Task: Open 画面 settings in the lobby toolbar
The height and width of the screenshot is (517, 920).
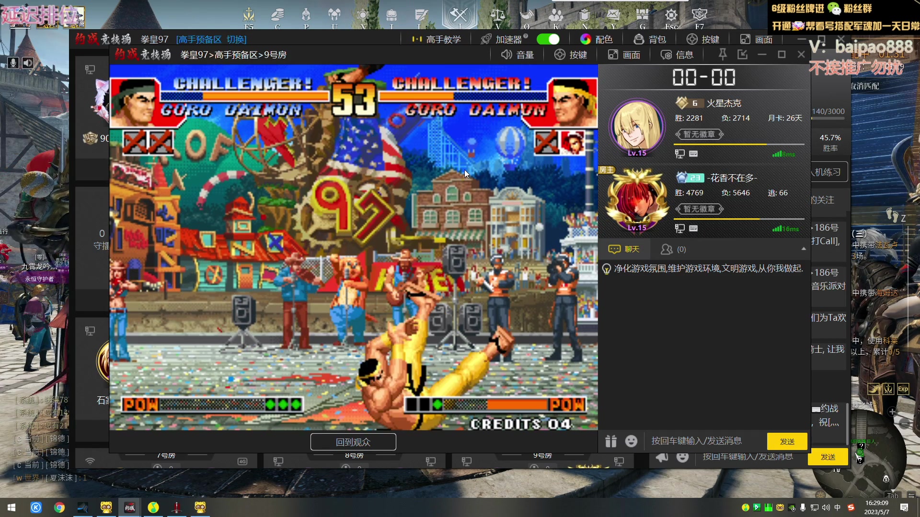Action: pos(756,39)
